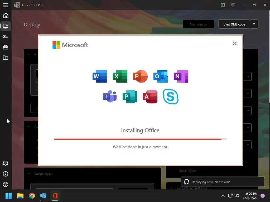Select the Office installer taskbar icon
Viewport: 270px width, 202px height.
coord(55,196)
